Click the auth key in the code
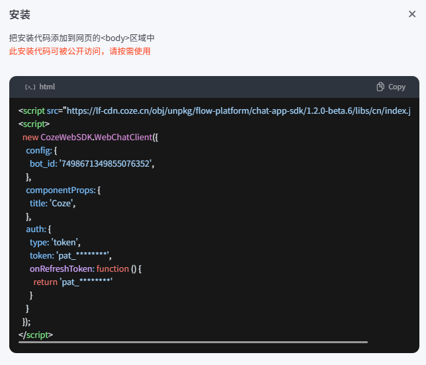 pyautogui.click(x=36, y=229)
